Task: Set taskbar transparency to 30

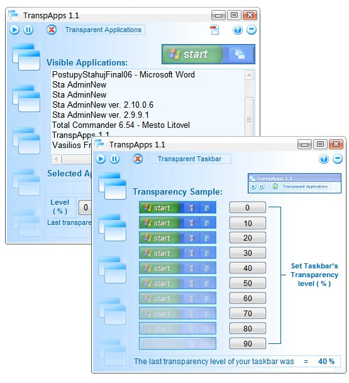Action: point(248,253)
